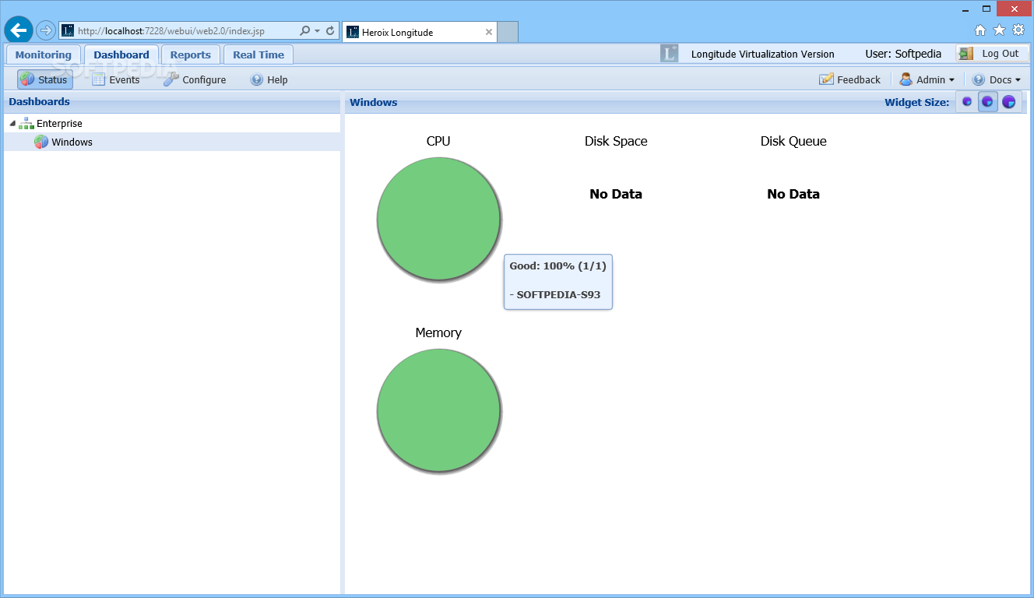Screen dimensions: 1034x598
Task: Click the Log Out button
Action: (x=993, y=54)
